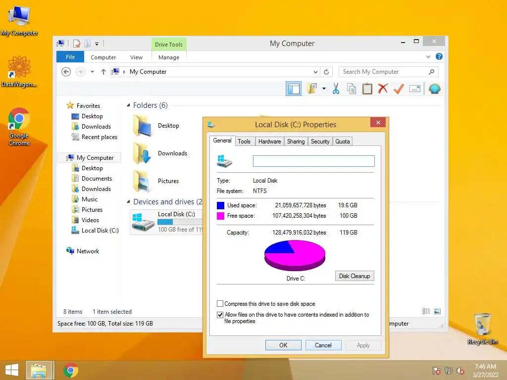Click the Windows Start button
507x380 pixels.
coord(12,370)
